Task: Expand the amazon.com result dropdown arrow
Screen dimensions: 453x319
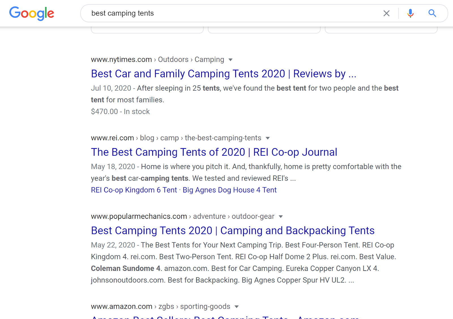Action: pos(237,307)
